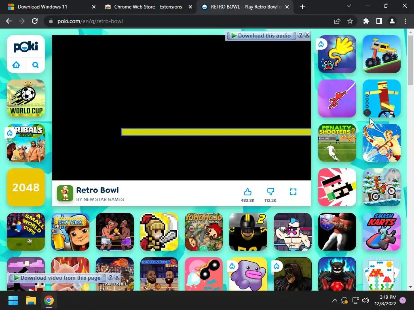Open the World Cup soccer game tile
This screenshot has width=414, height=310.
click(26, 98)
